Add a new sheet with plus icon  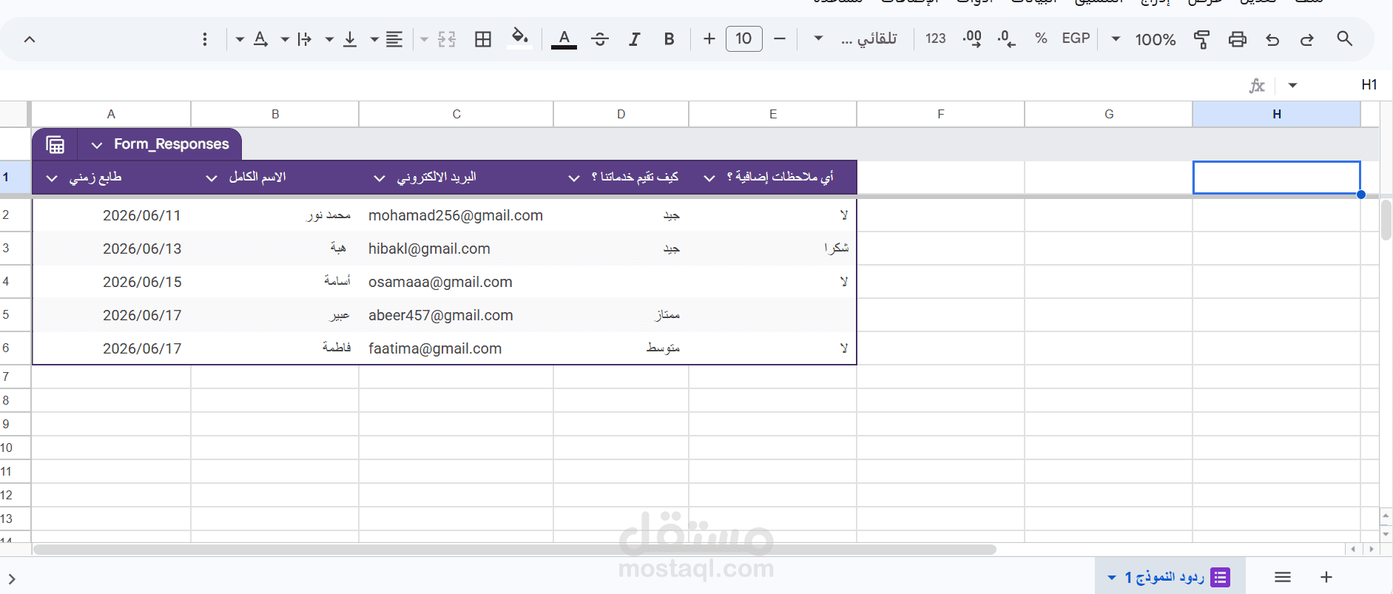coord(1326,577)
